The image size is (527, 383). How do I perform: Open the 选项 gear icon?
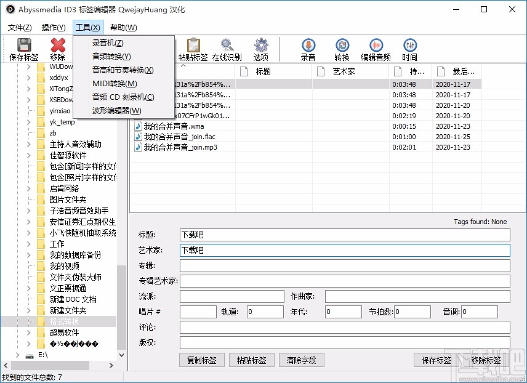pyautogui.click(x=260, y=49)
